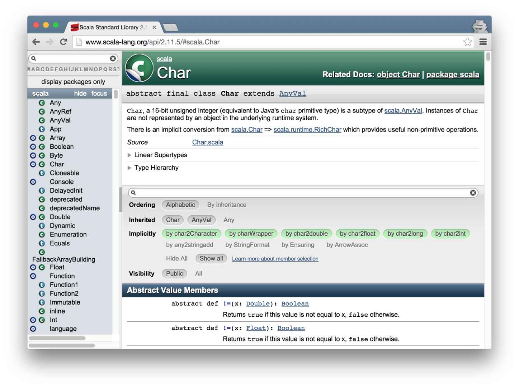Focus on the scala package
The height and width of the screenshot is (388, 519).
coord(99,94)
